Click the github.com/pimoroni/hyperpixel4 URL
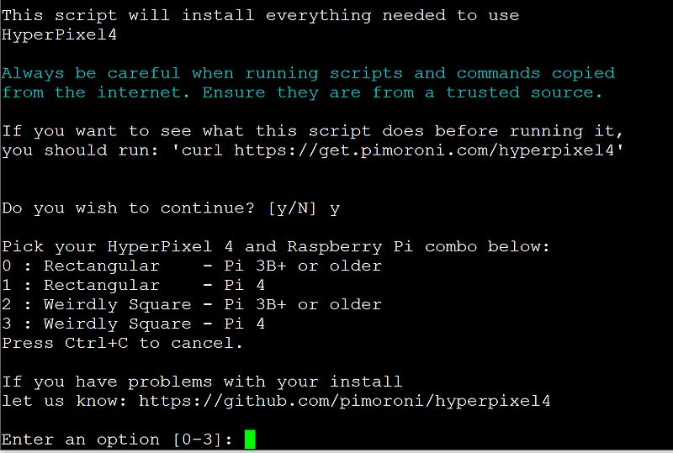The height and width of the screenshot is (453, 673). (x=344, y=401)
